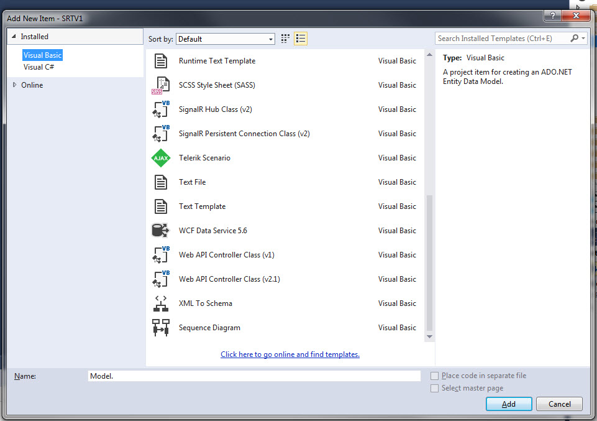Viewport: 597px width, 421px height.
Task: Click the search magnifier icon
Action: 574,38
